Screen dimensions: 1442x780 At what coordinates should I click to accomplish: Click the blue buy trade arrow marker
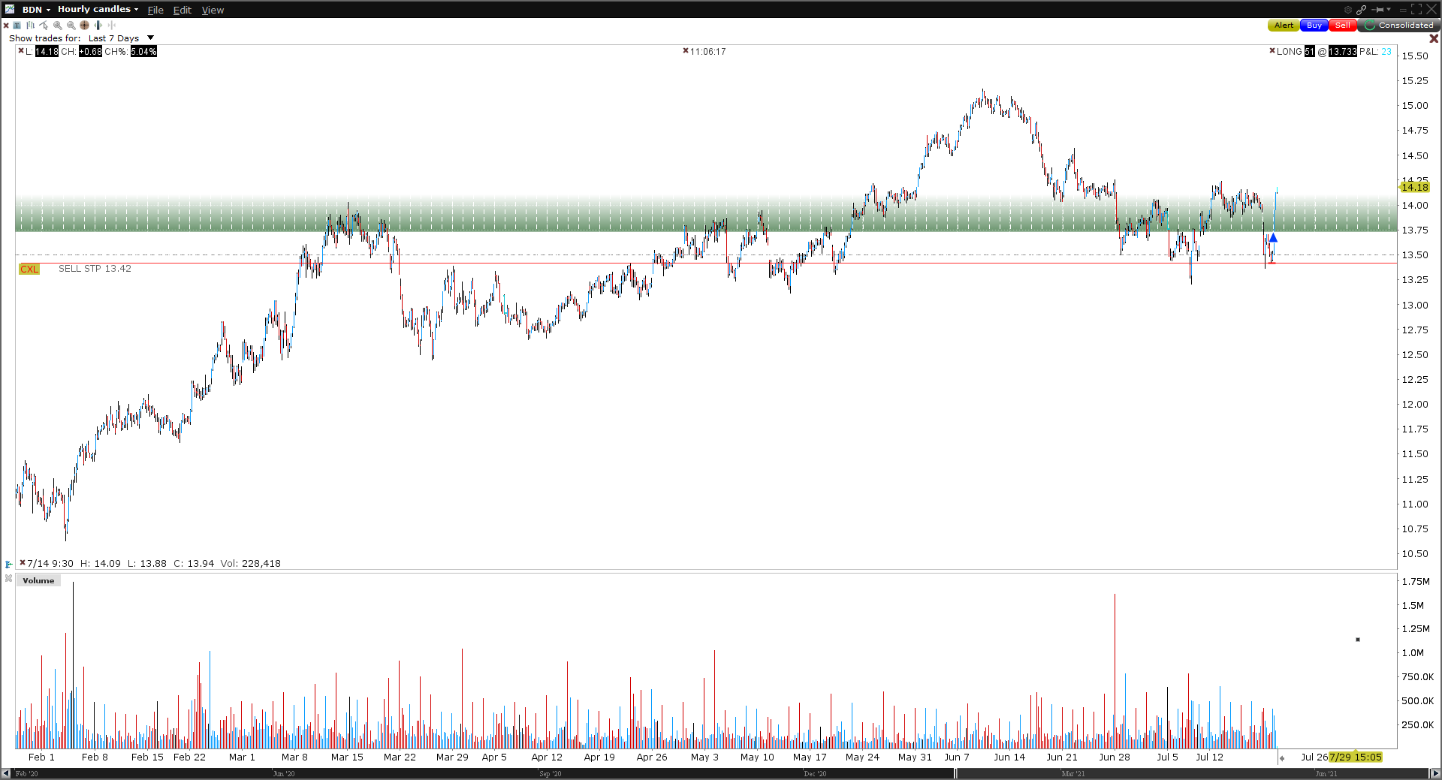click(1273, 238)
